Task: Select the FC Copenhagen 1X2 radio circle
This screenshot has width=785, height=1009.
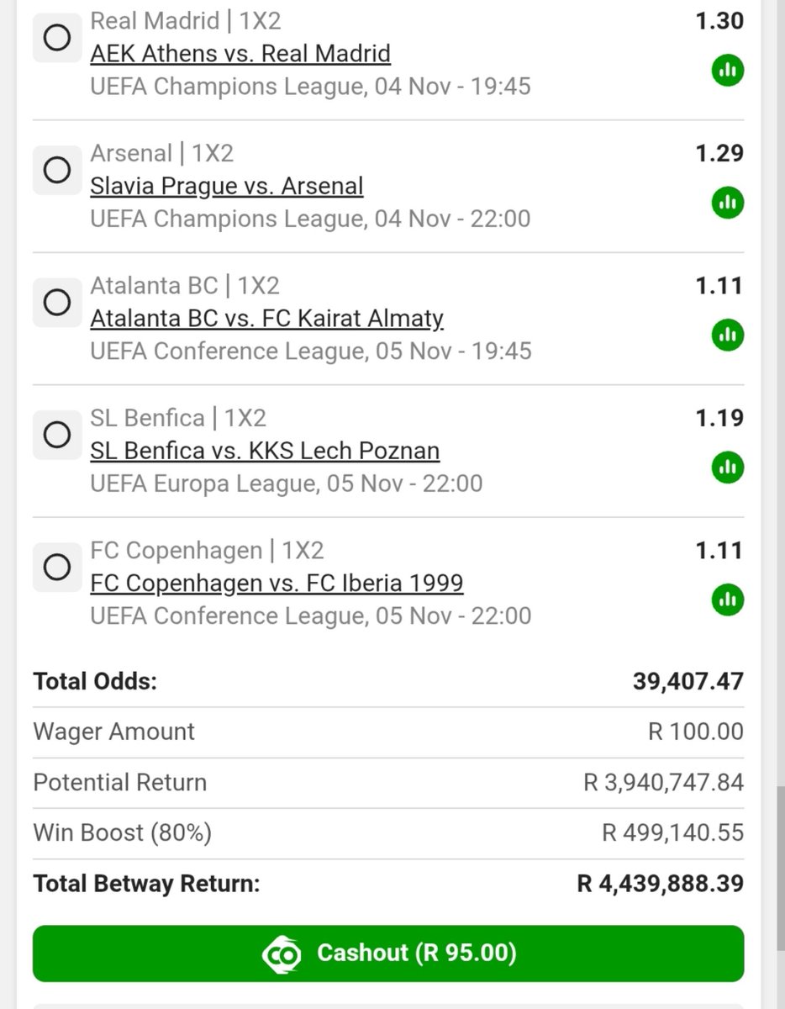Action: (x=57, y=568)
